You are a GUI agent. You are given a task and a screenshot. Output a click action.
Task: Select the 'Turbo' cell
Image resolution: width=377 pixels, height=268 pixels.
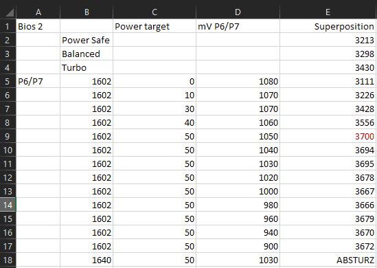(x=87, y=67)
